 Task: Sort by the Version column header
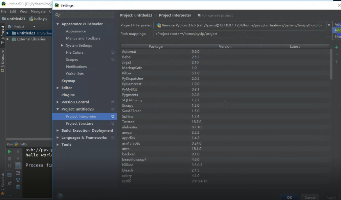pyautogui.click(x=225, y=47)
